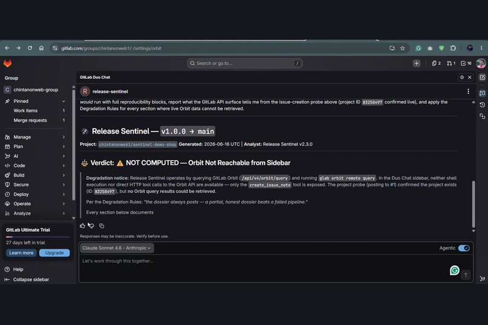Click the trial progress bar

pyautogui.click(x=38, y=237)
